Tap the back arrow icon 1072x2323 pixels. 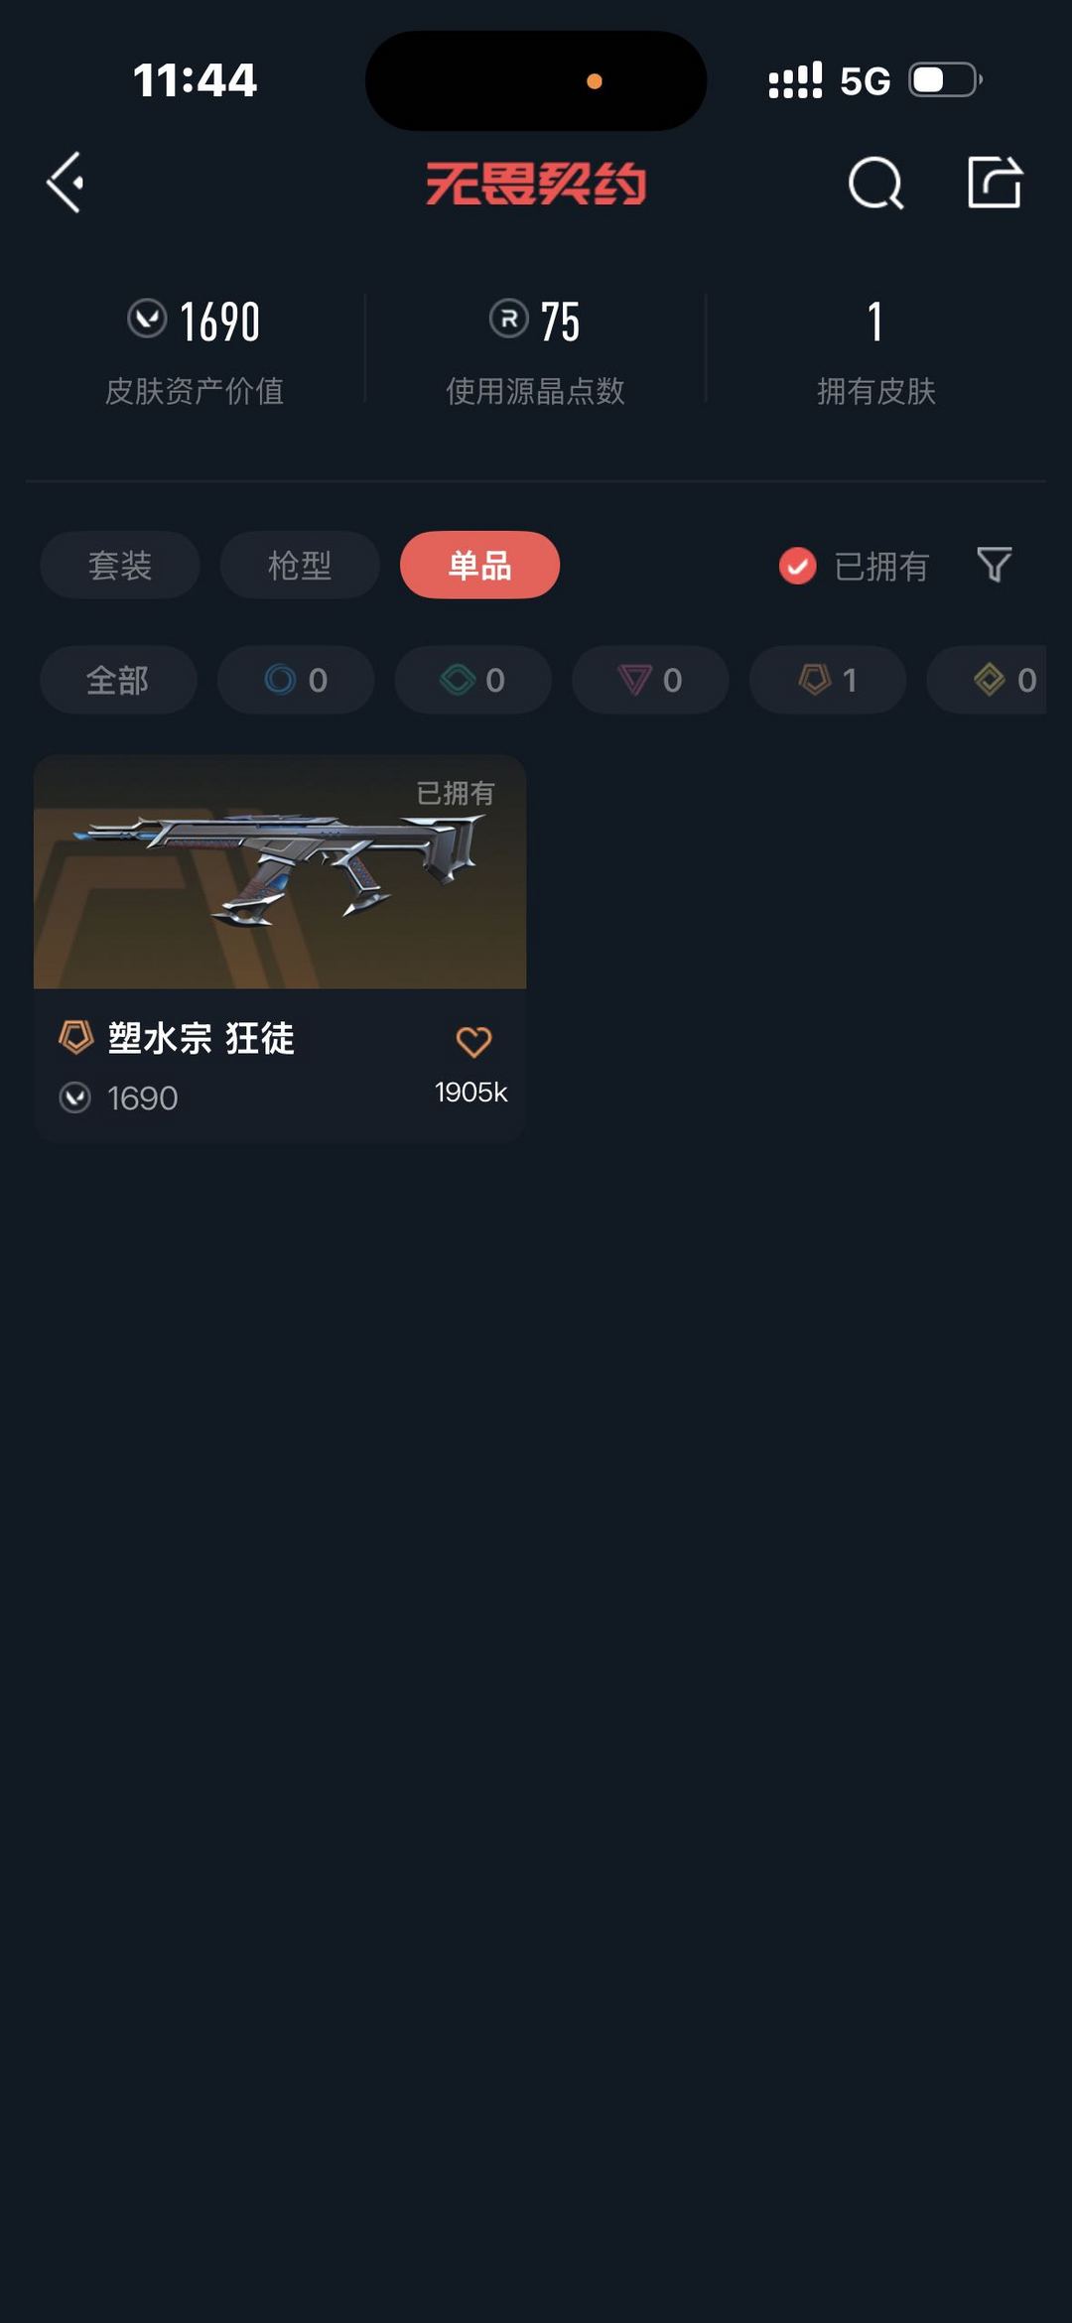point(66,183)
